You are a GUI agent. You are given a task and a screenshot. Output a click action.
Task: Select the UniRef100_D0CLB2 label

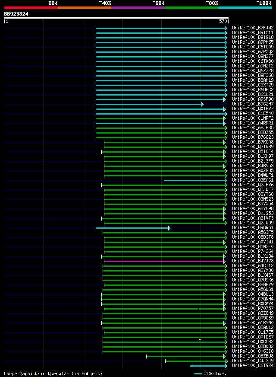coord(253,342)
